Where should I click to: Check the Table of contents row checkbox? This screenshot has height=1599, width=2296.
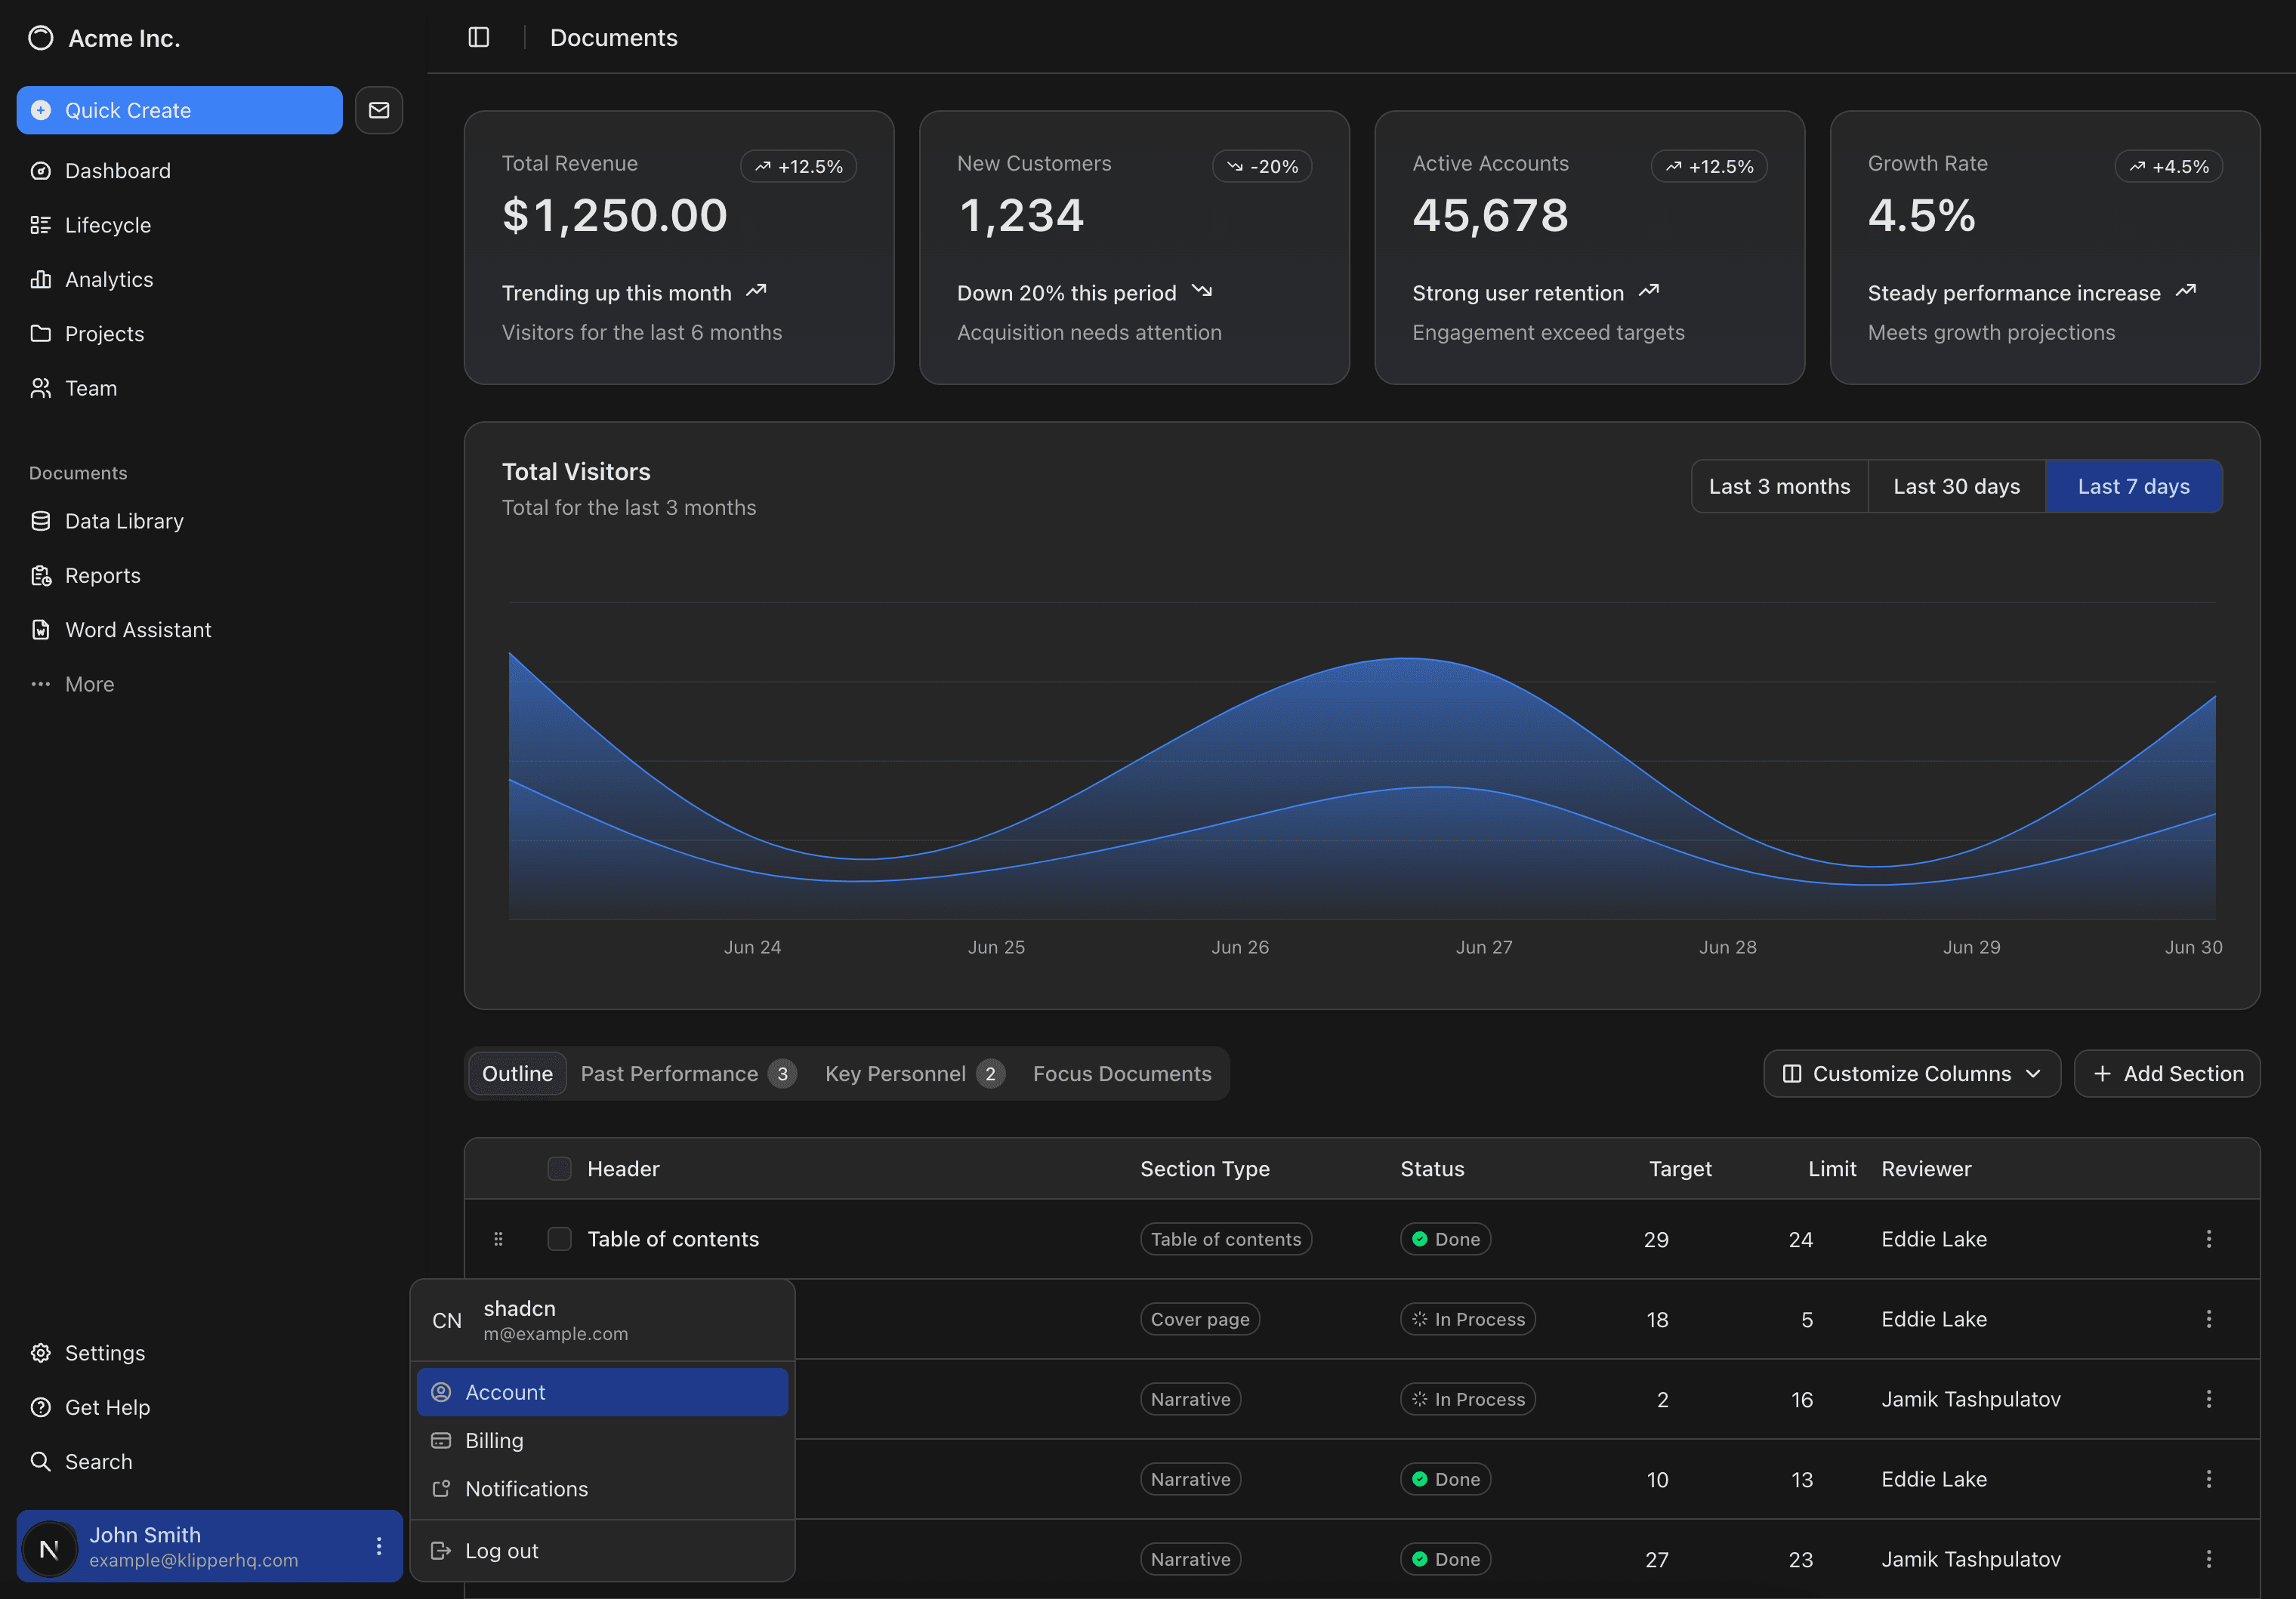click(559, 1239)
